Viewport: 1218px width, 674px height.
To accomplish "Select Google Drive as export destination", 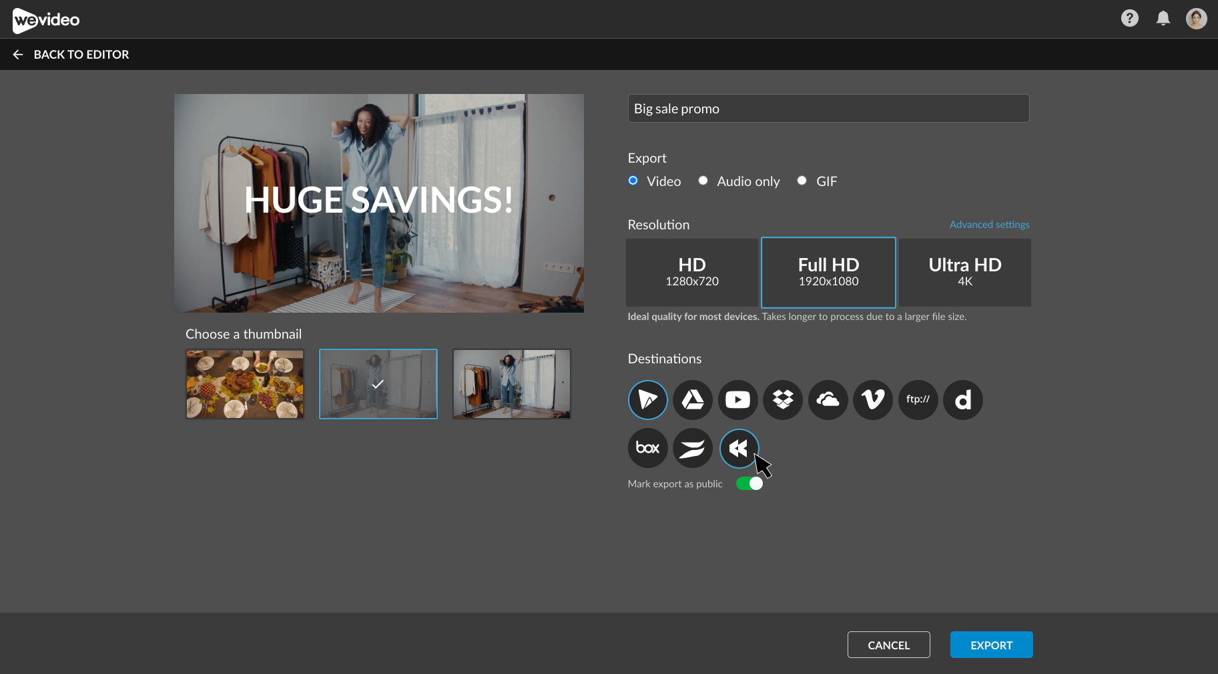I will point(693,400).
